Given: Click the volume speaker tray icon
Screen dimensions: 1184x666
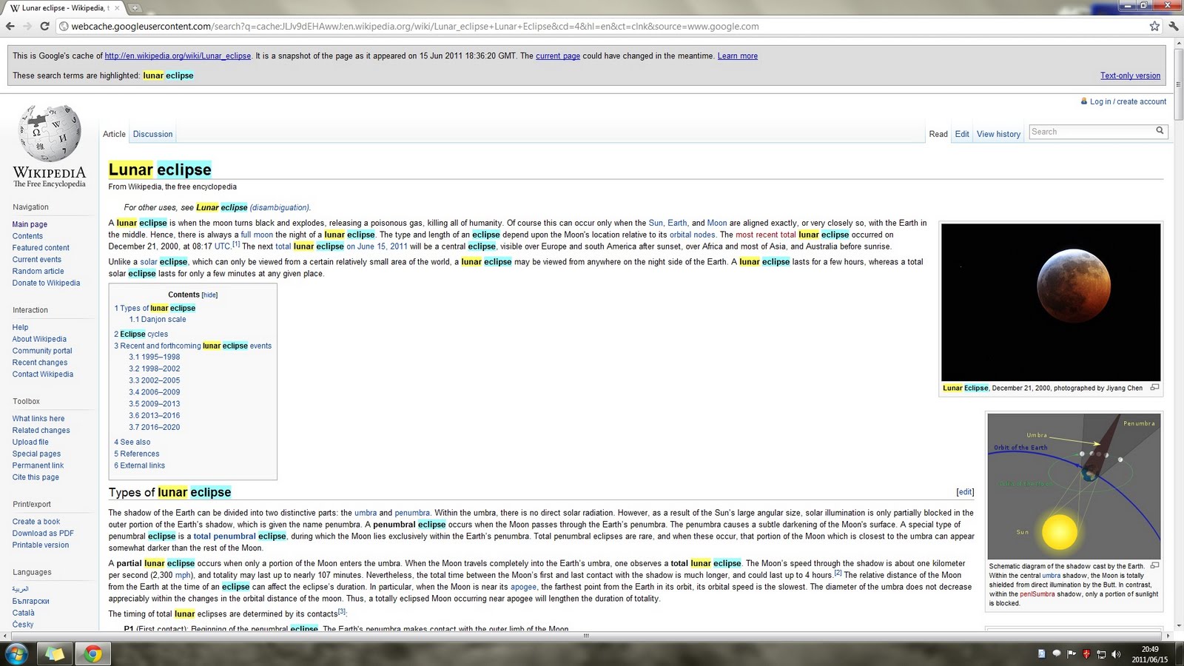Looking at the screenshot, I should (x=1116, y=653).
